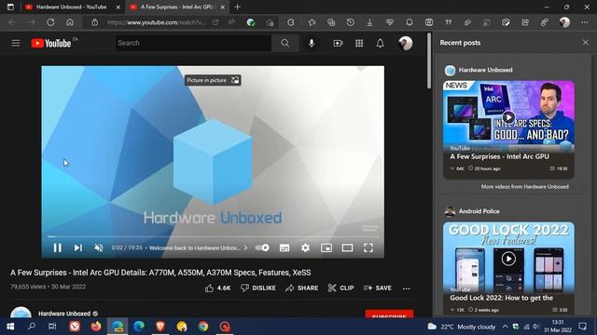This screenshot has height=335, width=597.
Task: Play Good Lock 2022 thumbnail video
Action: 508,259
